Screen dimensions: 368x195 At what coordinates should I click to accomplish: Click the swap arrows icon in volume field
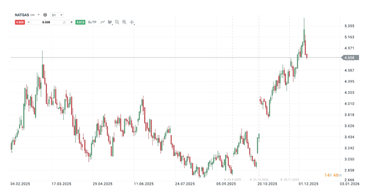click(x=64, y=22)
